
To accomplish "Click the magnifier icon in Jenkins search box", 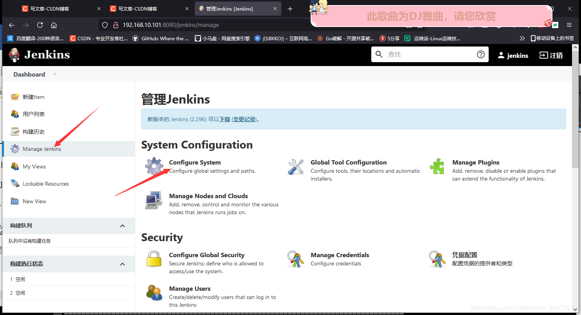I will (379, 54).
